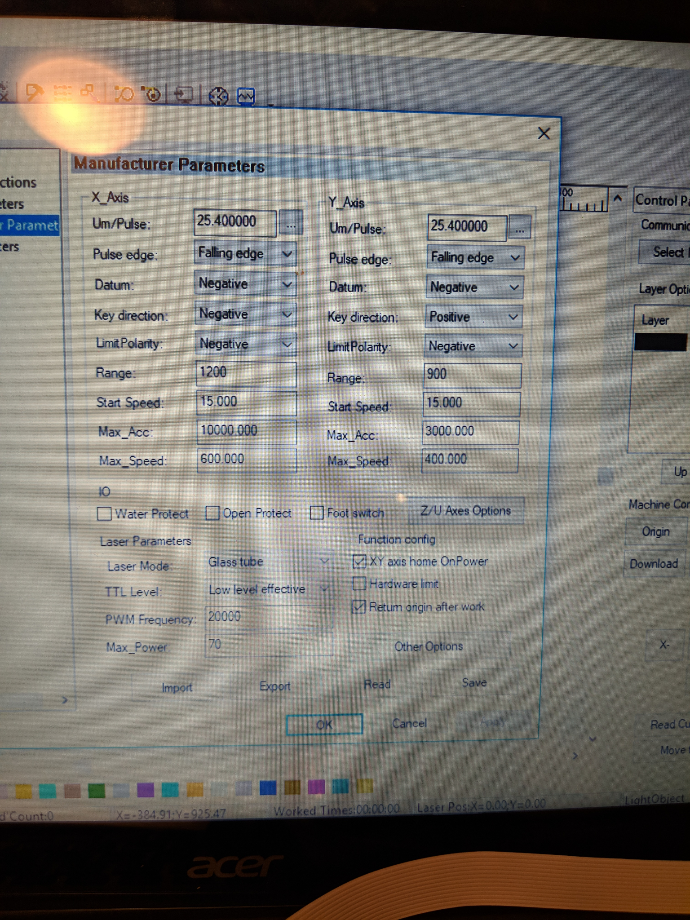Uncheck Return origin after work
Screen dimensions: 690x920
pos(359,607)
